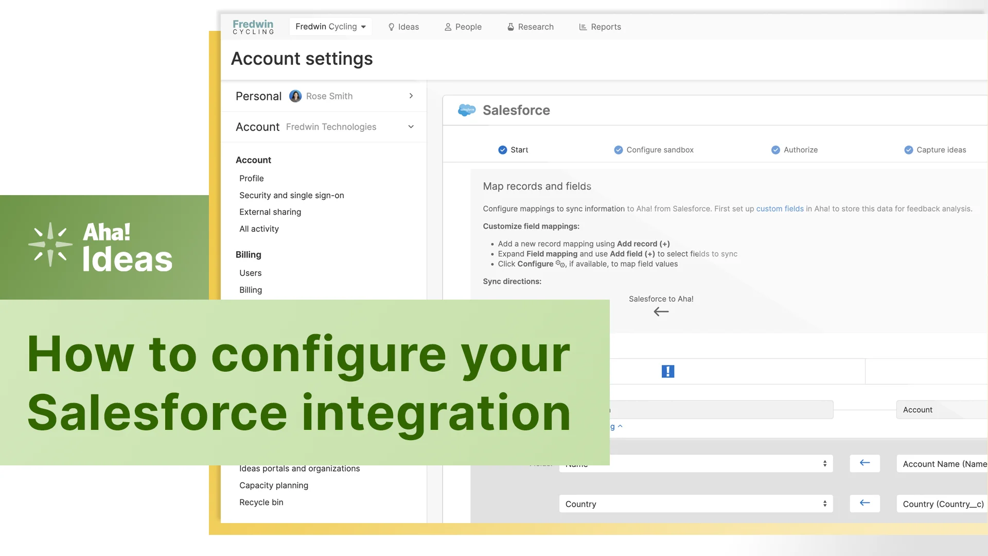The height and width of the screenshot is (556, 988).
Task: Click the warning exclamation icon in mapping
Action: click(668, 370)
